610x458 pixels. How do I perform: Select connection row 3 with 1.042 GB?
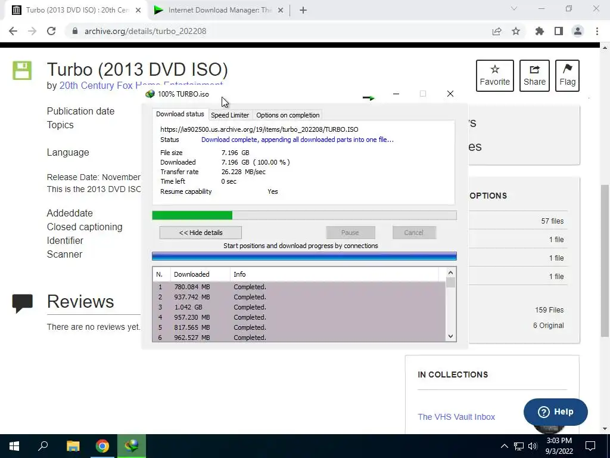(299, 307)
